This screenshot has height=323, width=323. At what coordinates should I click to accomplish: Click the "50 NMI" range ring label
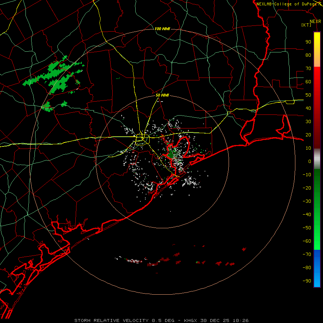coord(162,95)
